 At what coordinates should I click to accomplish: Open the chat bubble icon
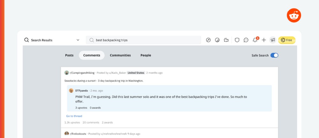[246, 40]
